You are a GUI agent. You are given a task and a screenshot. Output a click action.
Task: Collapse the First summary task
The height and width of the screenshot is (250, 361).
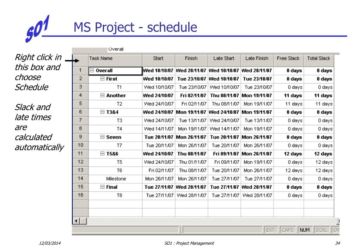[x=103, y=79]
